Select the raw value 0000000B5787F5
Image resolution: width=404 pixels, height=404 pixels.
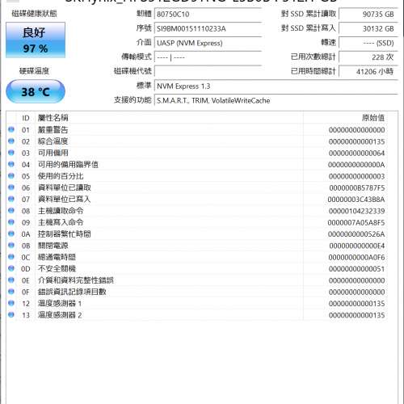(x=357, y=188)
